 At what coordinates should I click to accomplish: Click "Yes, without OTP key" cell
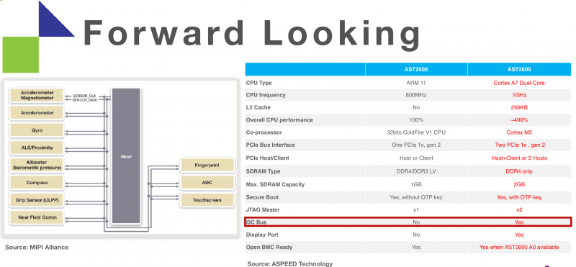pos(416,197)
